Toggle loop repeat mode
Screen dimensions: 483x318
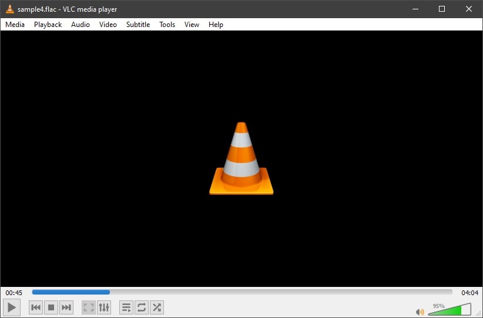click(x=142, y=307)
